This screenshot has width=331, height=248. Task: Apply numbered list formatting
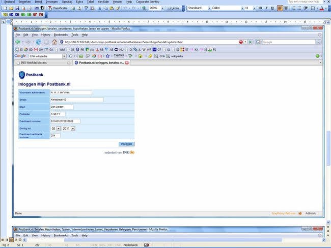(293, 8)
